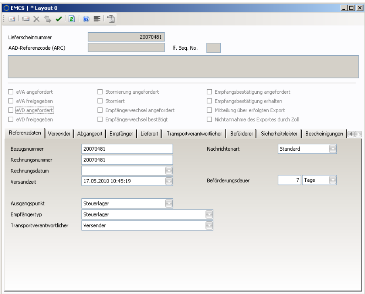This screenshot has height=294, width=365.
Task: Toggle the eVD angefordert checkbox
Action: tap(11, 110)
